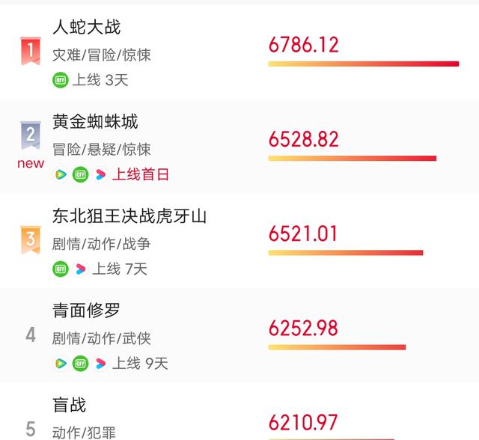
Task: Click the 上线首日 label
Action: 140,174
